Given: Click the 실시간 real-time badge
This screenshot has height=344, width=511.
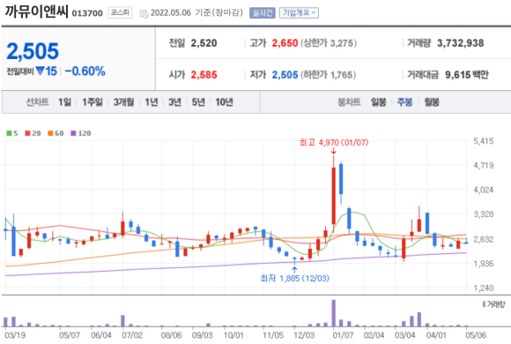Looking at the screenshot, I should tap(263, 12).
